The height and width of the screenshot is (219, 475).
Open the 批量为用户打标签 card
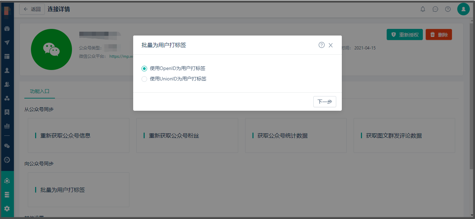[x=79, y=190]
